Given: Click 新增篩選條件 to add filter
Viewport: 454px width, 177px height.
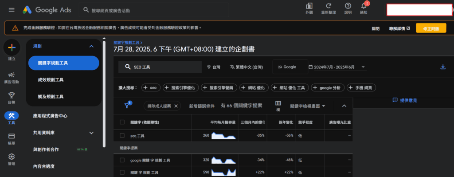Looking at the screenshot, I should click(202, 106).
